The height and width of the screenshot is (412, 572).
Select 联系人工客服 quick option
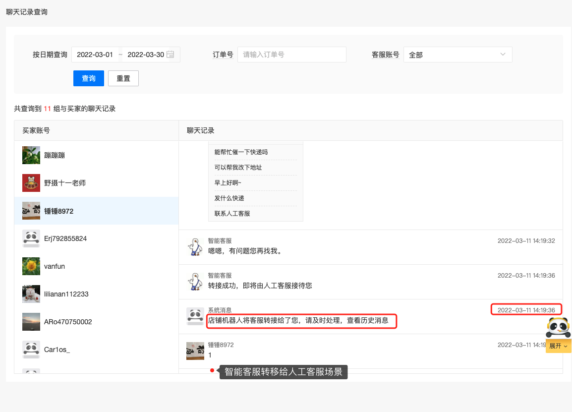232,214
